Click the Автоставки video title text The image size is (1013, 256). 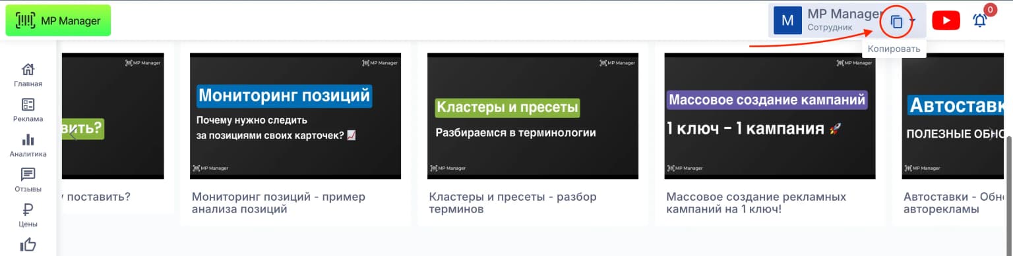click(x=954, y=203)
